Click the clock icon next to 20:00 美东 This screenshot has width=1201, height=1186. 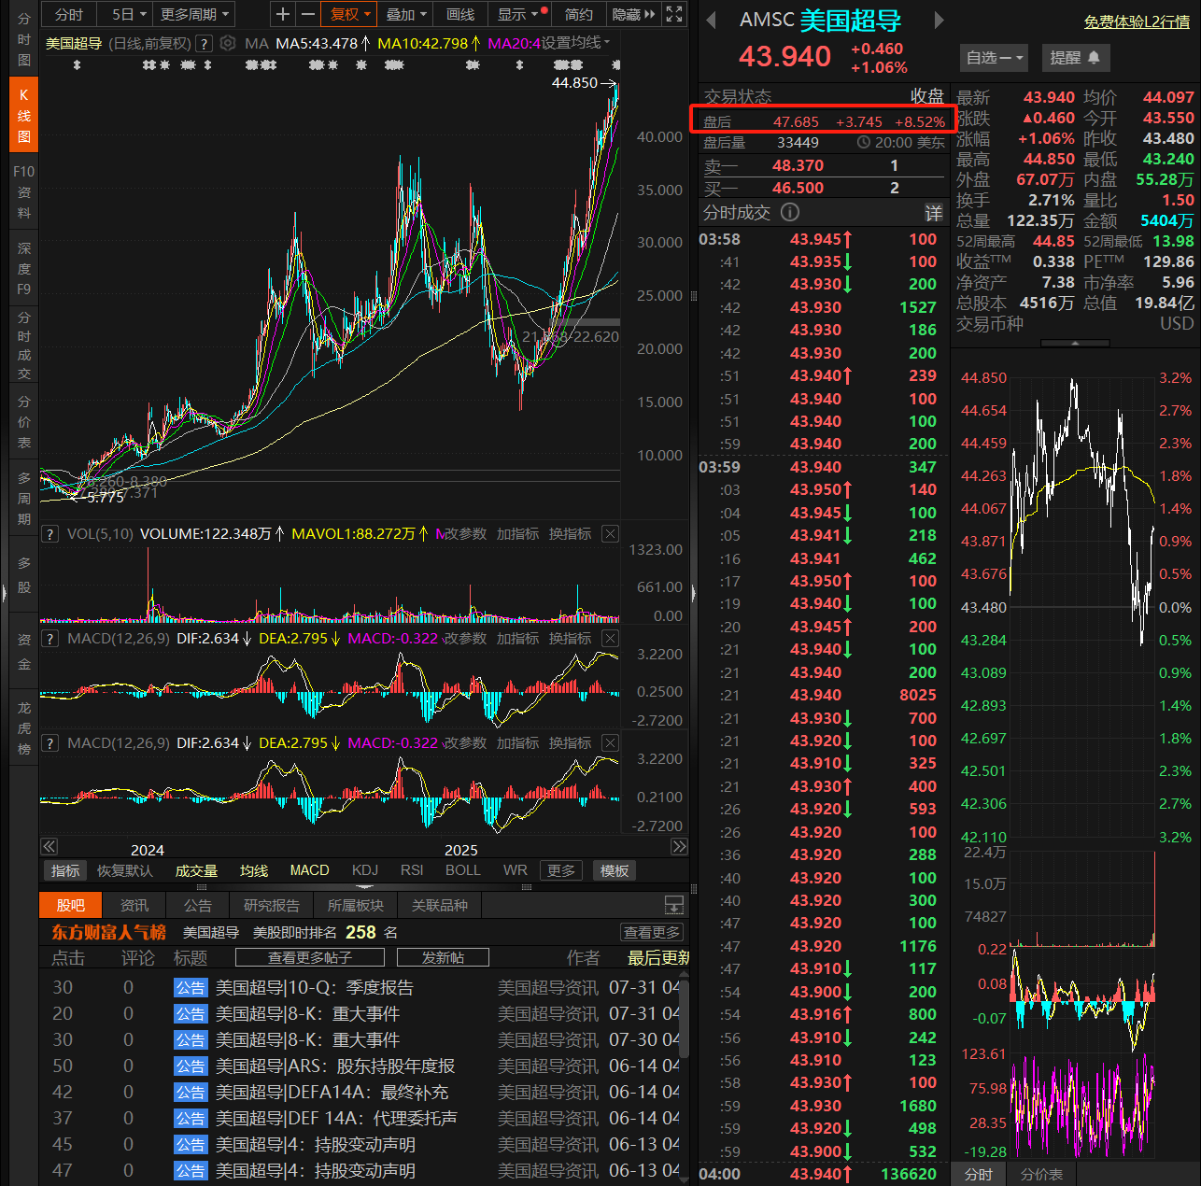[x=864, y=143]
